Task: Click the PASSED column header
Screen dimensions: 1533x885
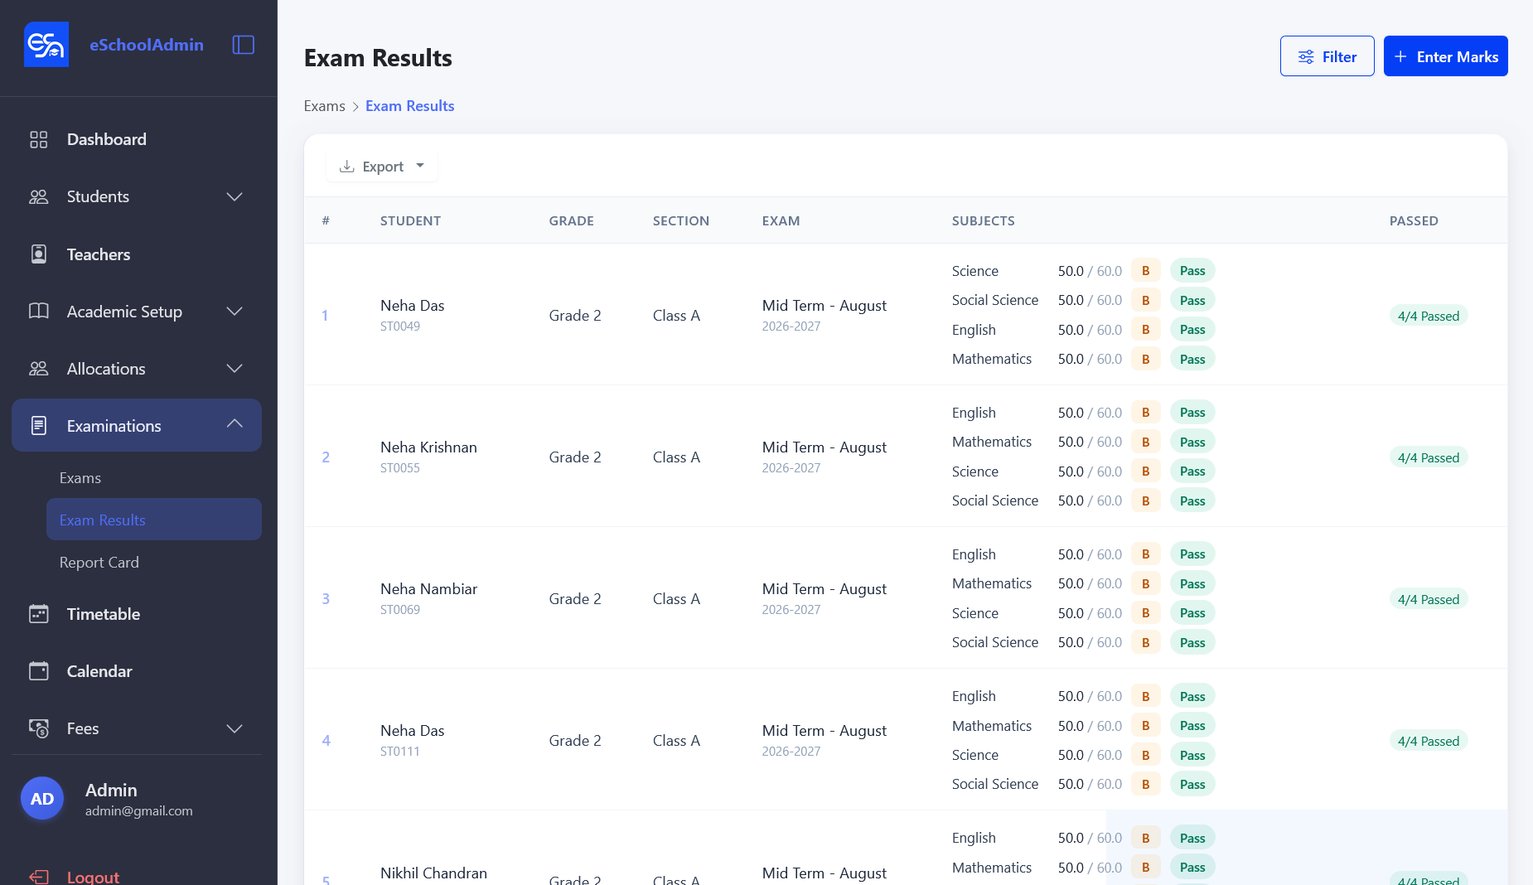Action: click(1414, 220)
